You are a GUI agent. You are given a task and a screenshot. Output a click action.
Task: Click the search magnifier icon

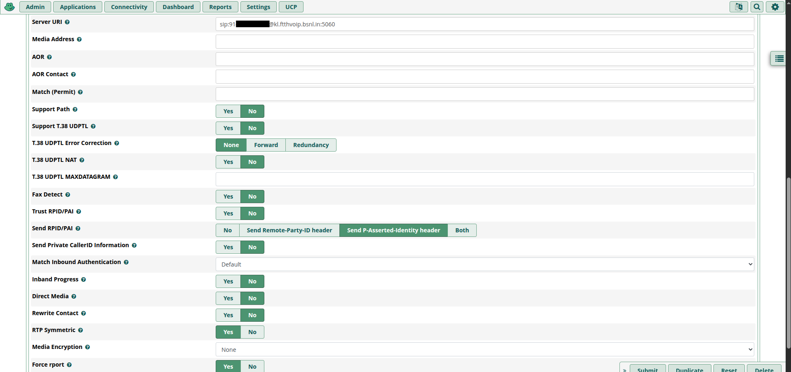(x=757, y=7)
